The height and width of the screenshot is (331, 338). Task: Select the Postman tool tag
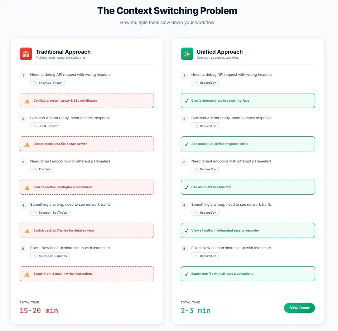tap(42, 169)
